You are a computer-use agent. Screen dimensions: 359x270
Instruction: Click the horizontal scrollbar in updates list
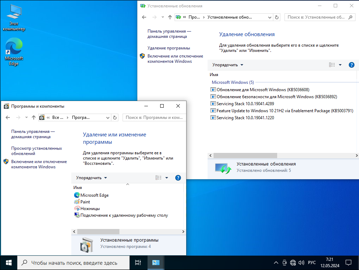pyautogui.click(x=245, y=155)
